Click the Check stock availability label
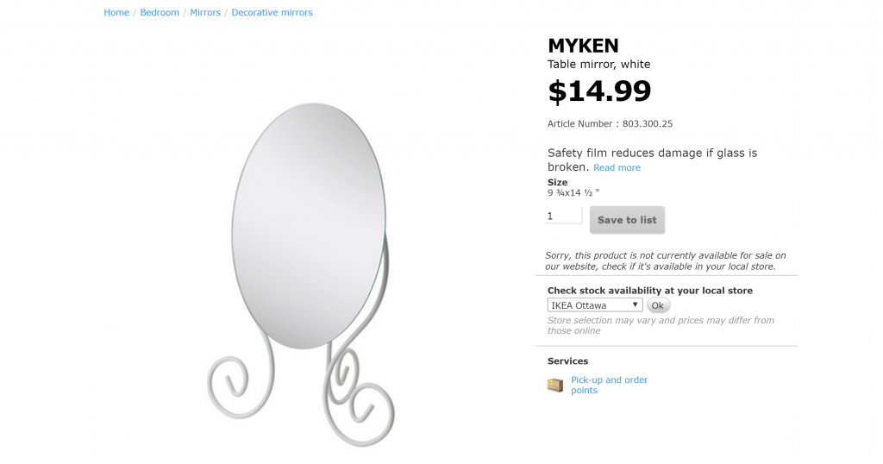Screen dimensions: 883x464 pyautogui.click(x=649, y=291)
